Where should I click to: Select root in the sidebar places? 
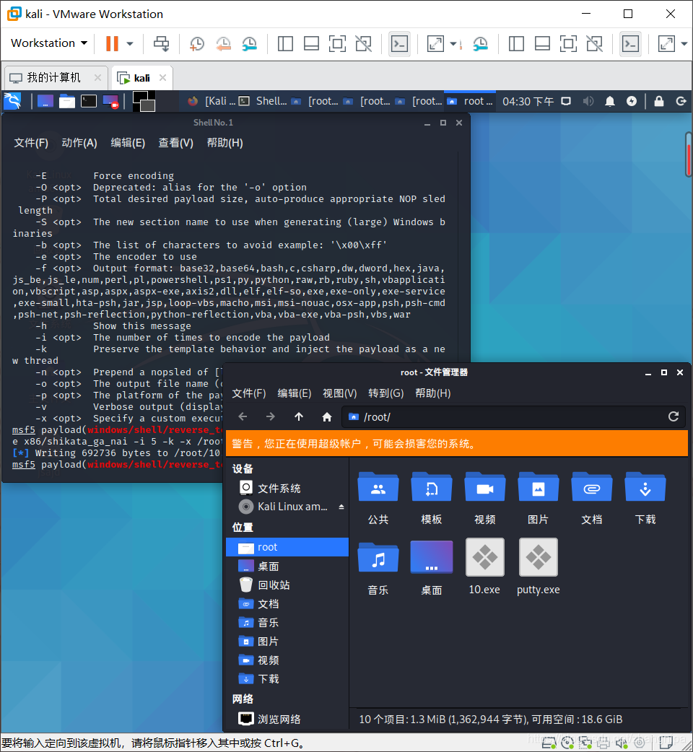click(x=287, y=547)
